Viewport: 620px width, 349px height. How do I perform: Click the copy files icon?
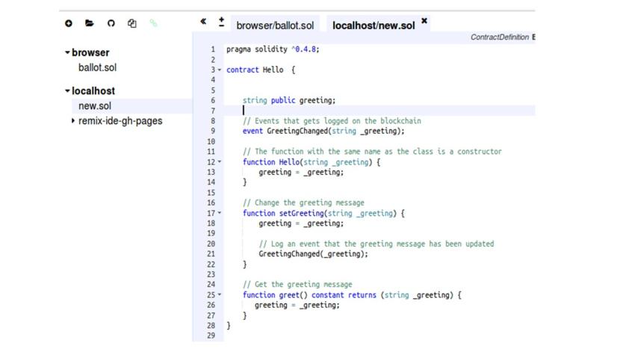(x=132, y=23)
